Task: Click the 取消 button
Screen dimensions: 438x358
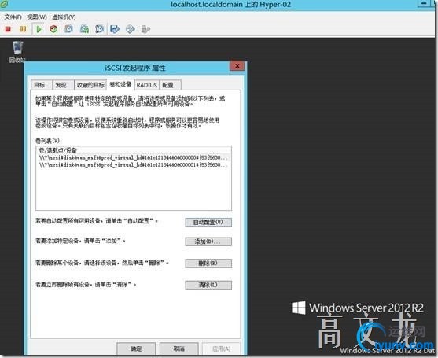Action: point(179,349)
